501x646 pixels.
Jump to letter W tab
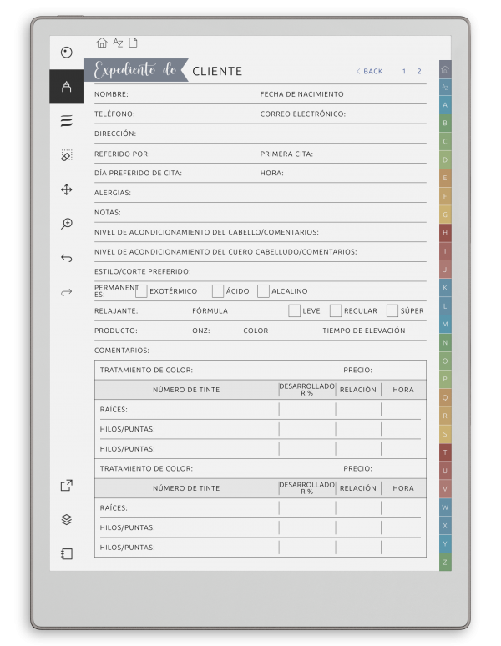[x=445, y=507]
